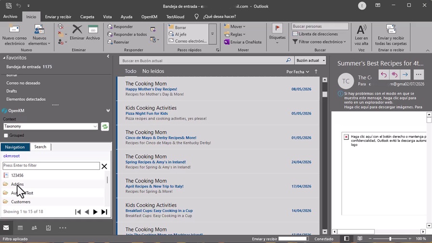The image size is (432, 243).
Task: Archive the message with the Archivo button
Action: (x=93, y=32)
